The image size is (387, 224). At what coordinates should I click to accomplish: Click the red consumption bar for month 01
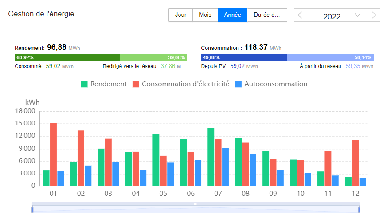[x=53, y=155]
